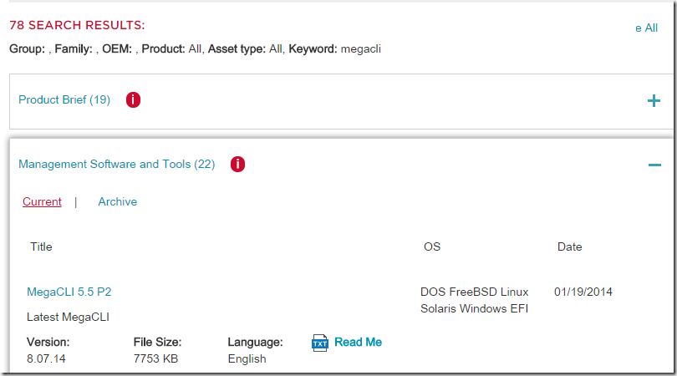Click the version value 8.07.14
The height and width of the screenshot is (376, 677).
(x=46, y=358)
